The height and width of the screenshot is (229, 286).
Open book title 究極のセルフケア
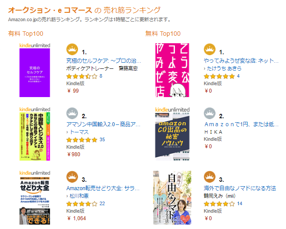[x=104, y=60]
